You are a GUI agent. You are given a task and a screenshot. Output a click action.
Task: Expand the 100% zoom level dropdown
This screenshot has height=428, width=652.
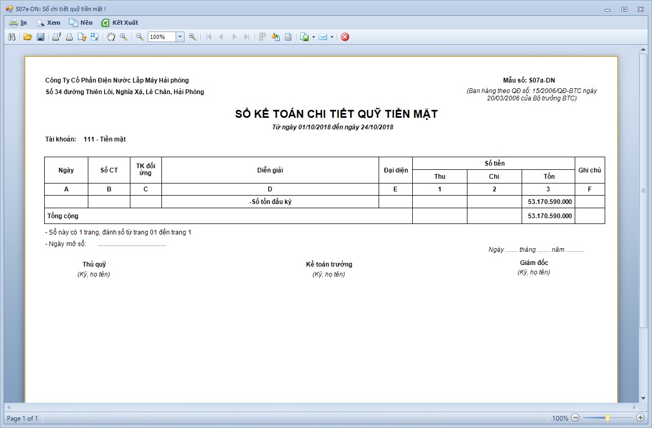(x=180, y=37)
